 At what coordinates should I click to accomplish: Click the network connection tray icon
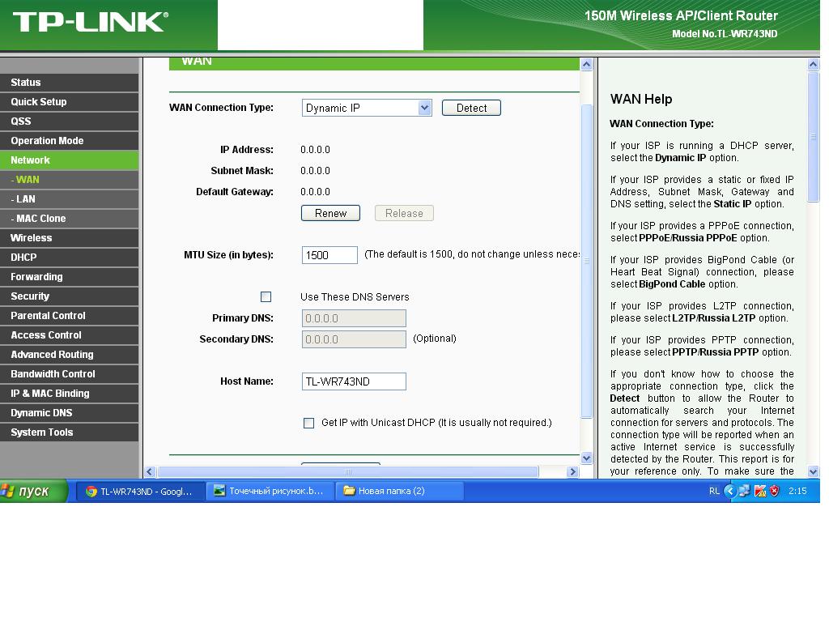click(x=744, y=491)
